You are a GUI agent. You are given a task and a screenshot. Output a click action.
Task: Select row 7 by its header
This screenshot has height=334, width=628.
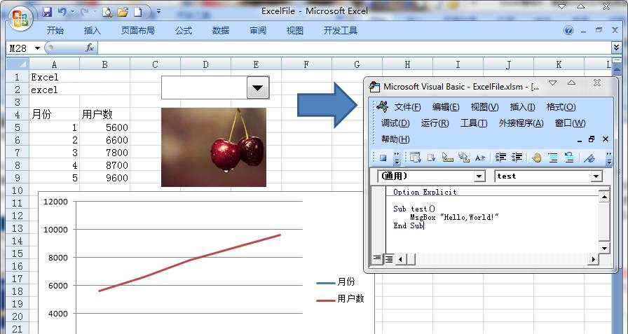click(18, 153)
